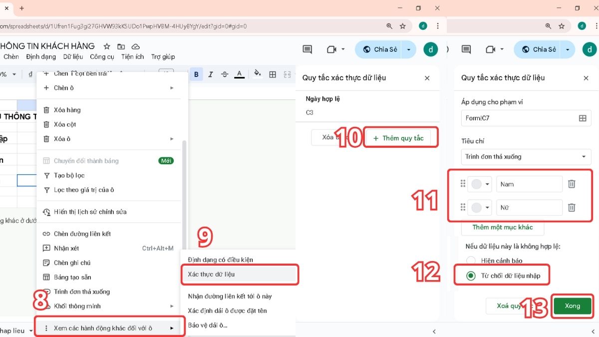Open the text color tool

tap(240, 74)
